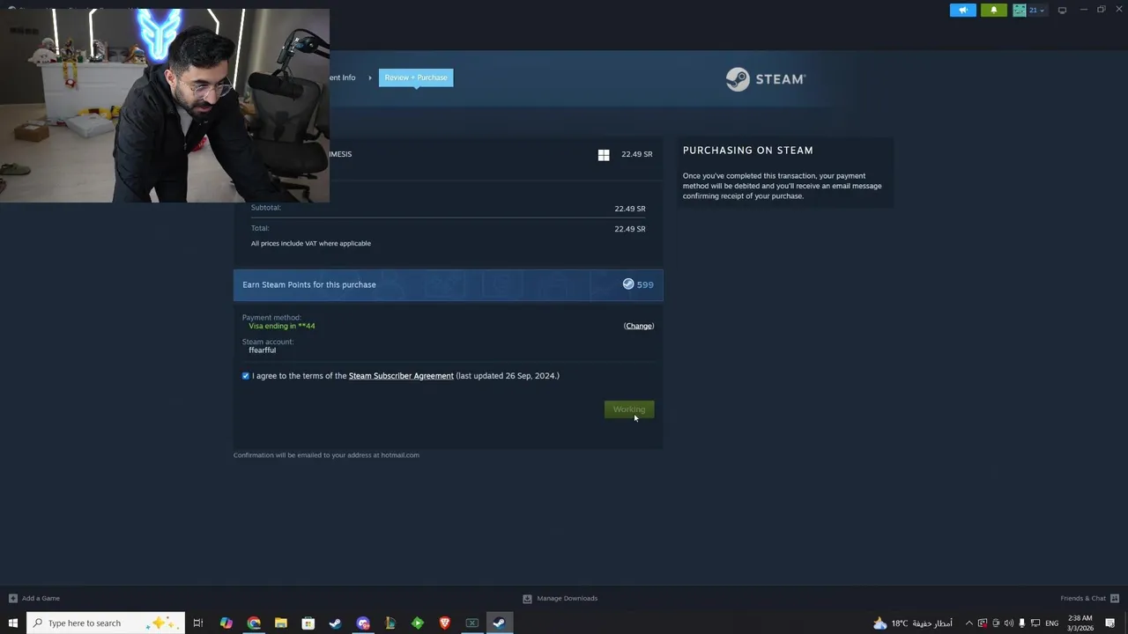Click the Steam logo in header
Screen dimensions: 1128x634
(x=765, y=79)
